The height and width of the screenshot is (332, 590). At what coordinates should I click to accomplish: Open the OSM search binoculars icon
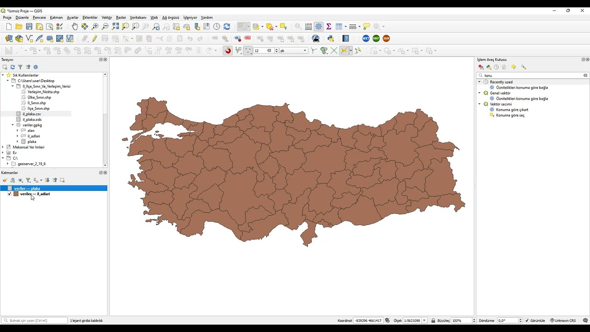point(316,39)
